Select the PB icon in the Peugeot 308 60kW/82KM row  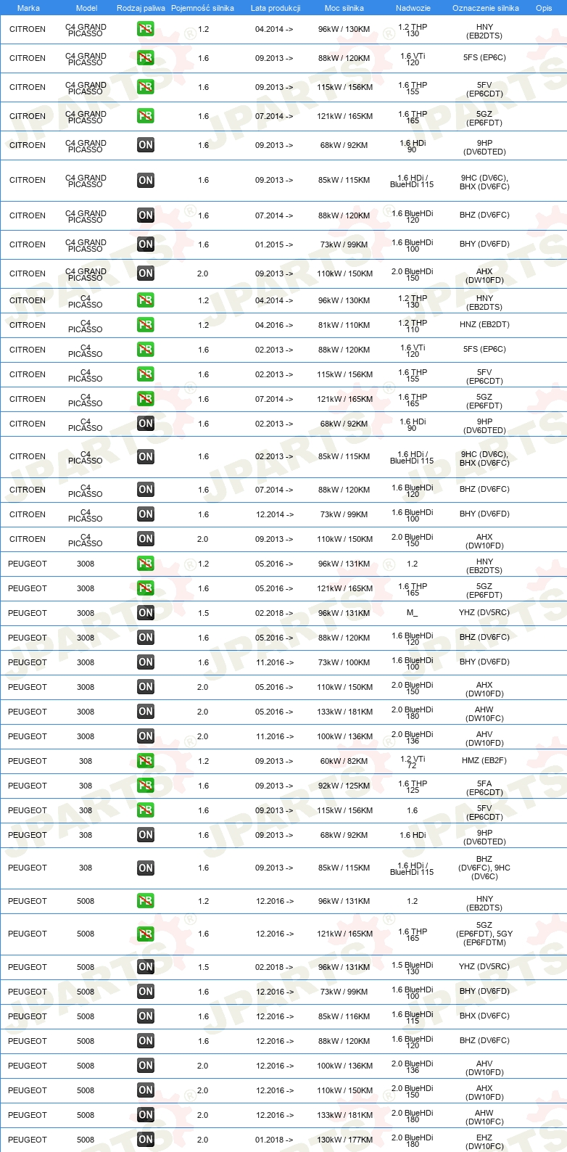(x=146, y=761)
